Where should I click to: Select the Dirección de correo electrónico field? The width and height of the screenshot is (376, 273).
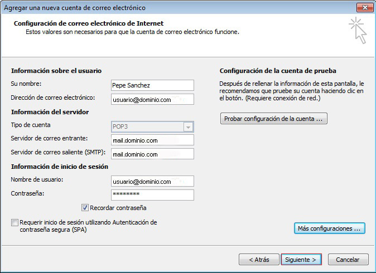pyautogui.click(x=152, y=99)
